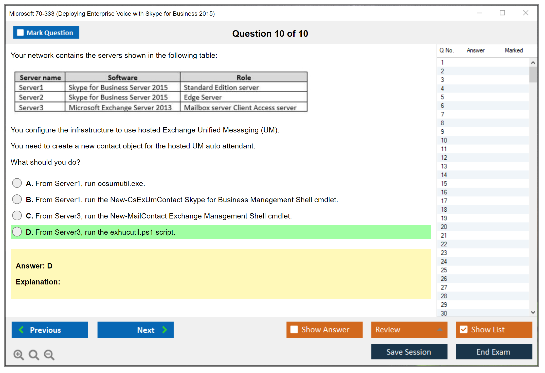
Task: Enable the Show Answer checkbox
Action: pos(294,329)
